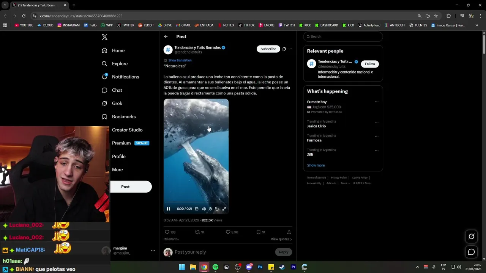
Task: Click the Subscribe button
Action: (268, 49)
